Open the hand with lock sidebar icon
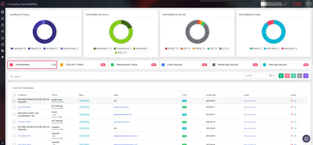The height and width of the screenshot is (145, 313). tap(2, 25)
